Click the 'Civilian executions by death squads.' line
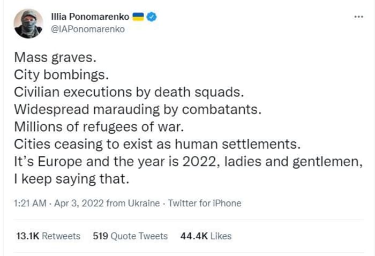375x256 pixels. pyautogui.click(x=129, y=92)
